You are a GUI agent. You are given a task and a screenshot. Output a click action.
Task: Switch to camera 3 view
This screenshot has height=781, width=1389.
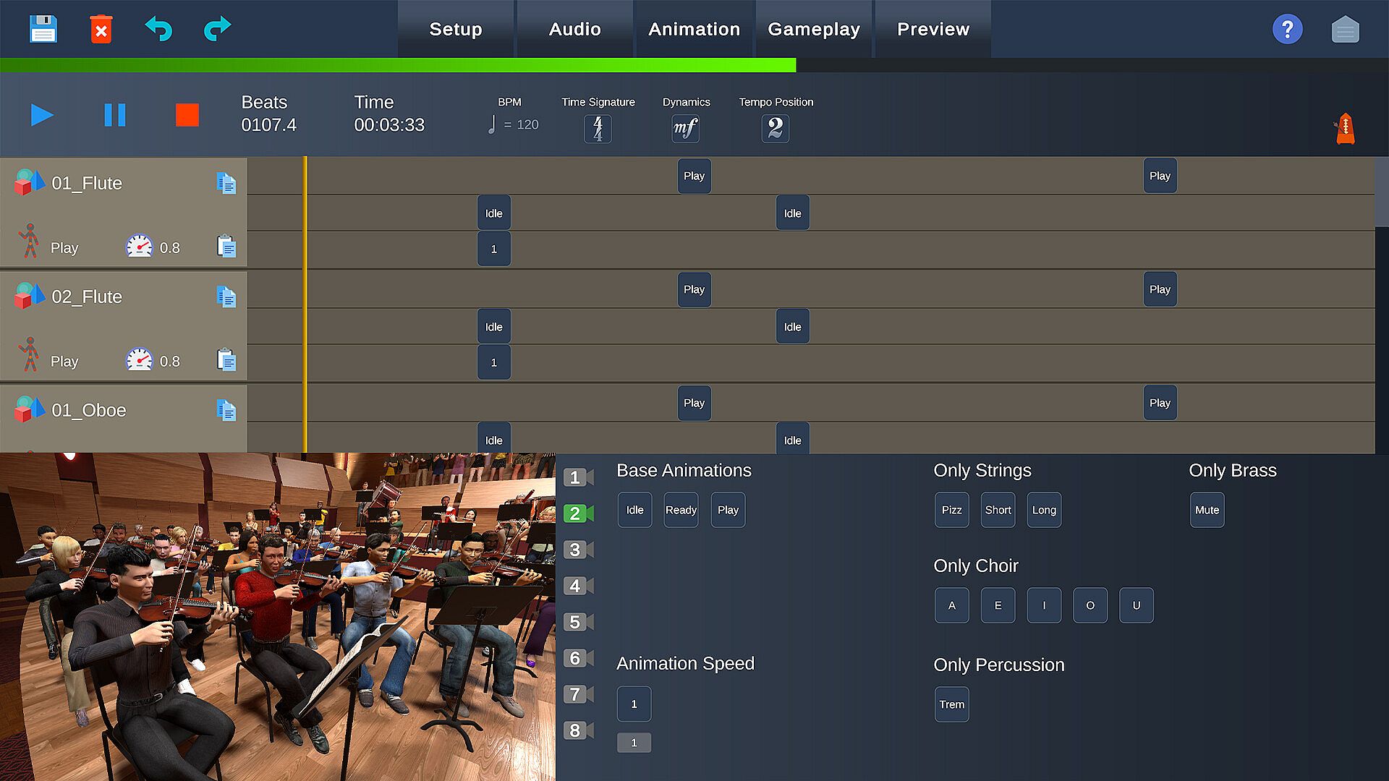[577, 550]
